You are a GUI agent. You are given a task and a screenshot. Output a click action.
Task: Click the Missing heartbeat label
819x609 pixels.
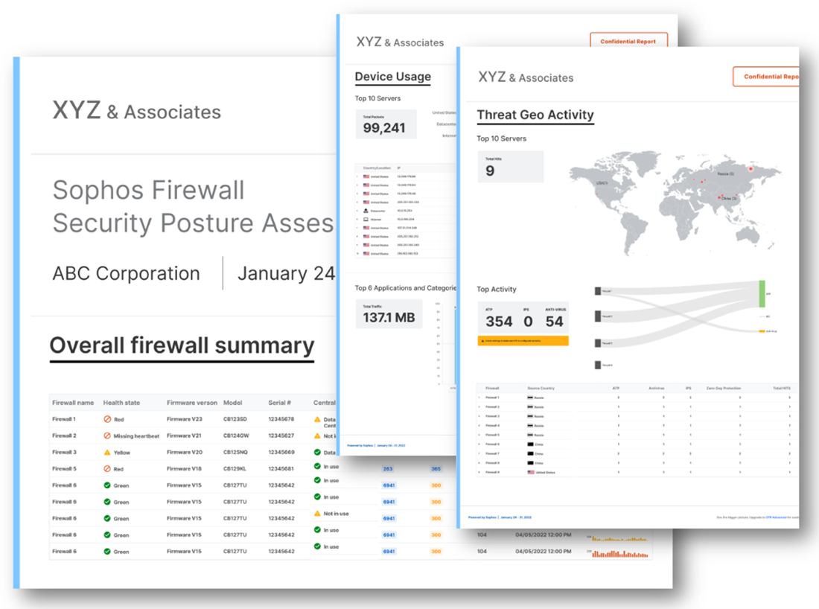pyautogui.click(x=136, y=436)
